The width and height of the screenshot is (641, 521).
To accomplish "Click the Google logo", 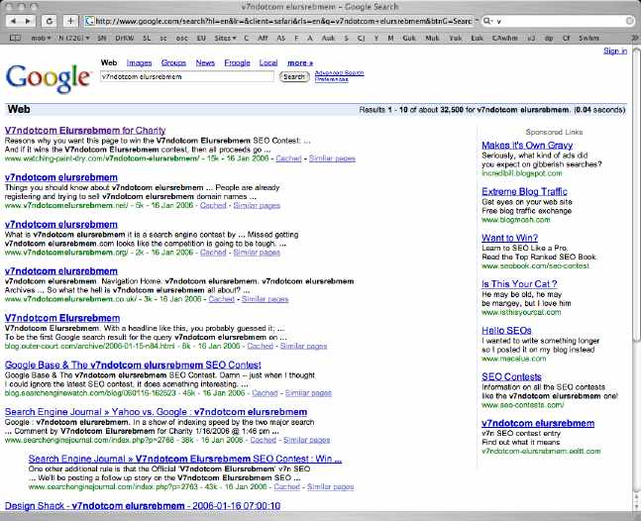I will (x=48, y=78).
